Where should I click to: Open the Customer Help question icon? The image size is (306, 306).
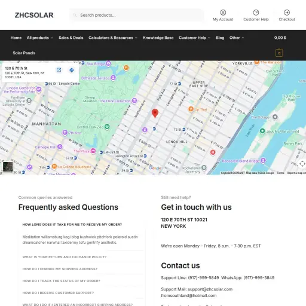[256, 13]
